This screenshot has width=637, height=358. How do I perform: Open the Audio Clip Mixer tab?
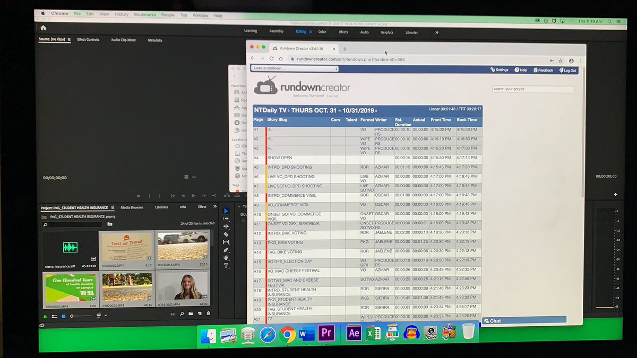(x=123, y=40)
